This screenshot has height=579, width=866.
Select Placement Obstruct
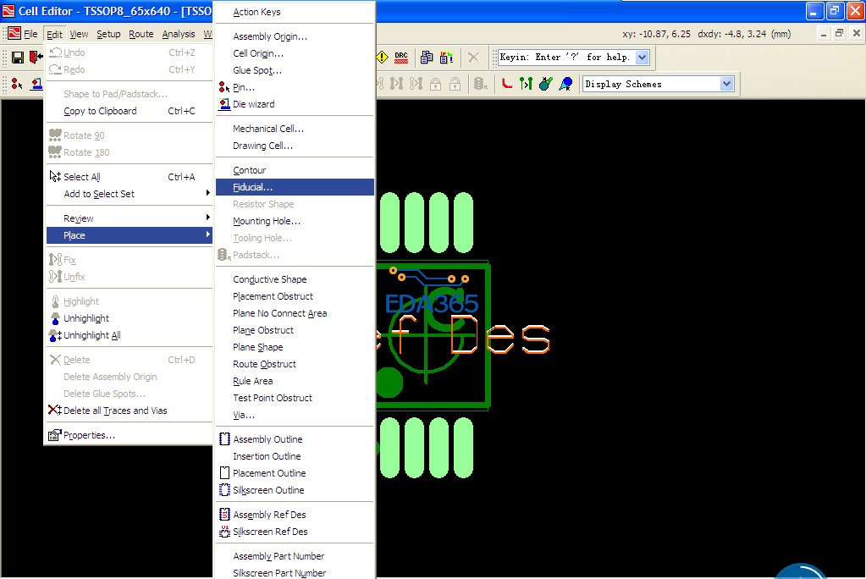[295, 296]
